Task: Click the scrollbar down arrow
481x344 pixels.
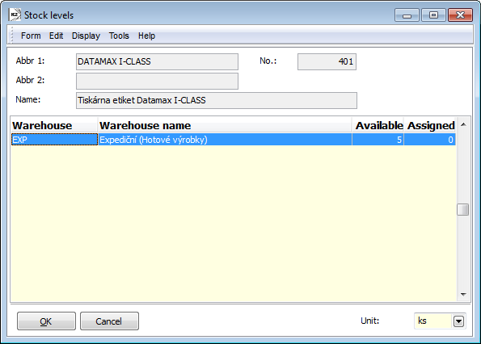Action: pos(463,295)
